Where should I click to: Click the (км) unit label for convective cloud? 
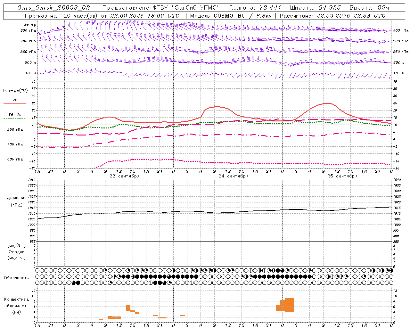17,312
